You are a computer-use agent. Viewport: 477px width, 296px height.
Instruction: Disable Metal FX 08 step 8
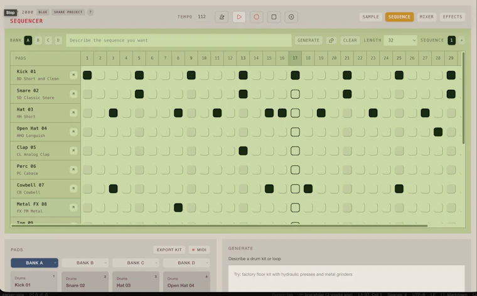(x=178, y=207)
